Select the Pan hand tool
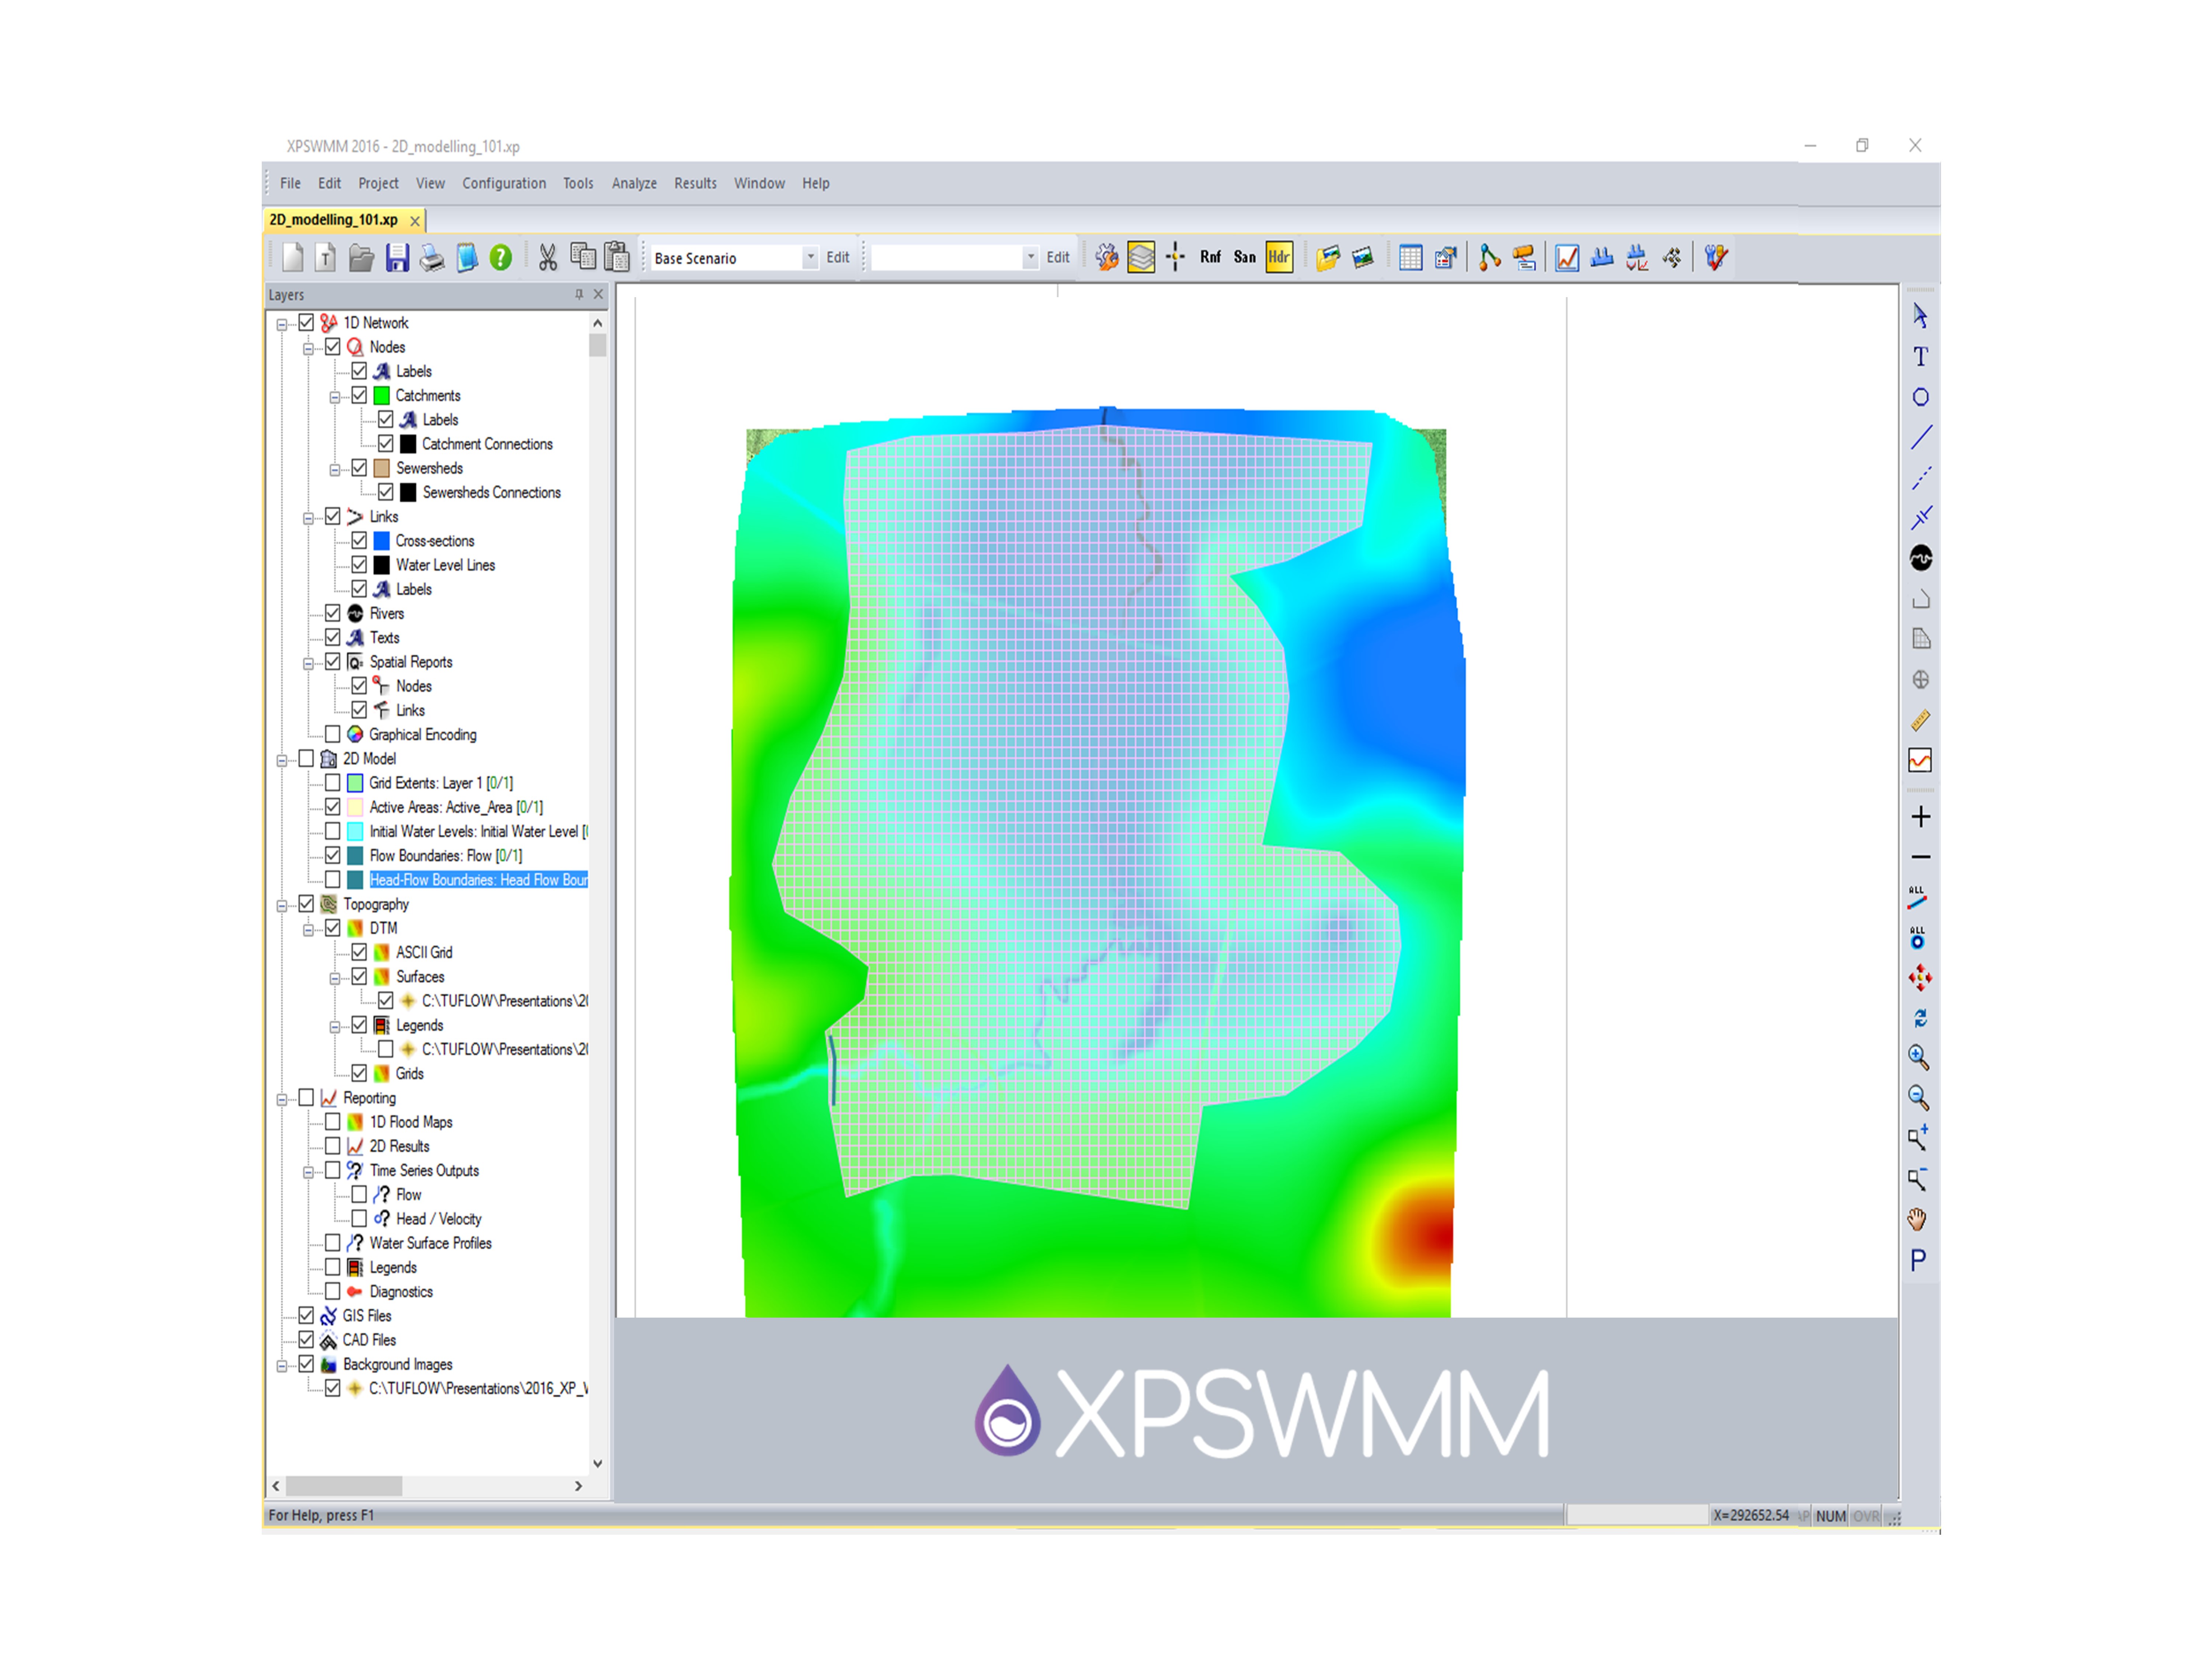 point(1917,1219)
